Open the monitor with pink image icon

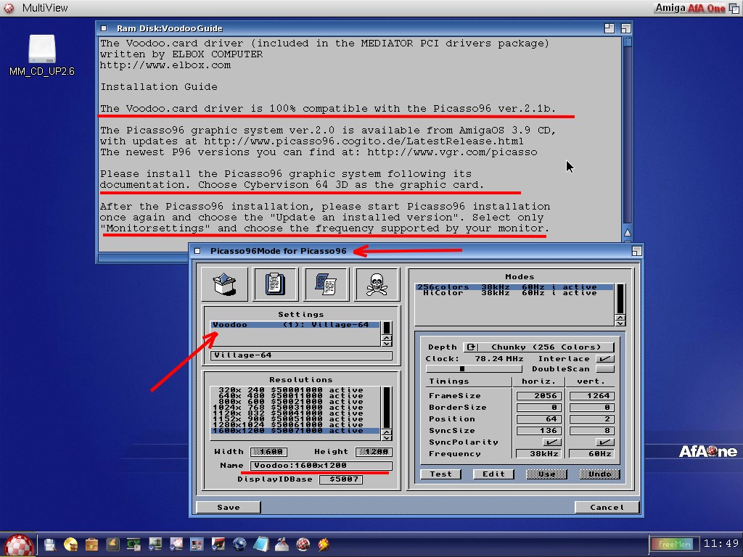click(x=176, y=545)
